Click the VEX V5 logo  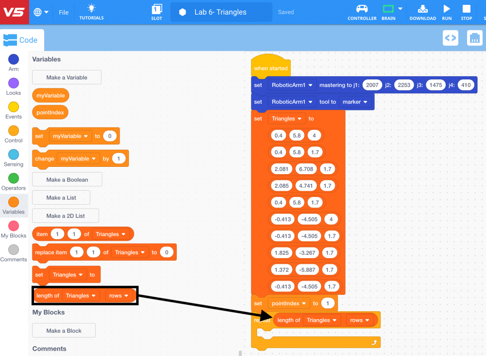point(14,12)
